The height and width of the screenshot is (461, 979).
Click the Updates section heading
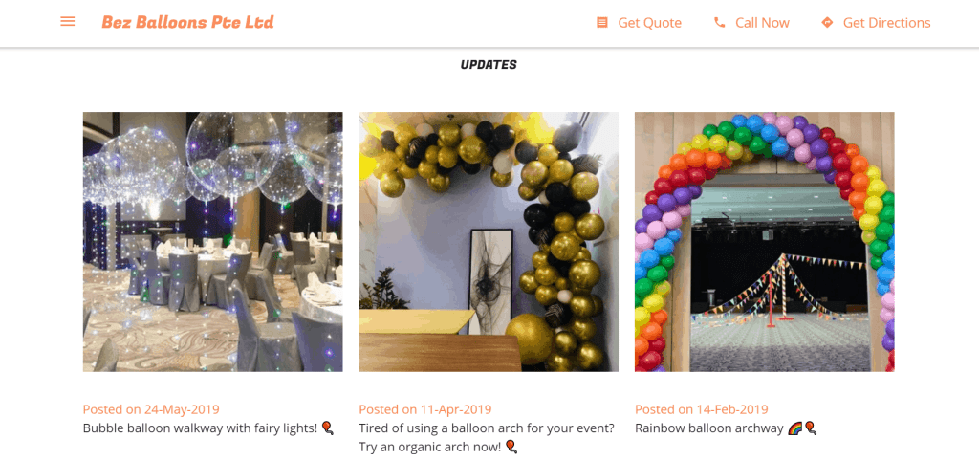tap(489, 64)
